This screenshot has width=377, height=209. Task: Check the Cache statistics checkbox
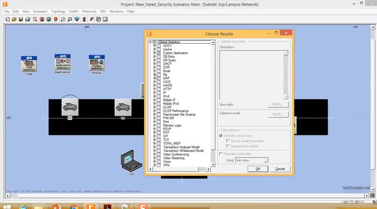coord(159,49)
